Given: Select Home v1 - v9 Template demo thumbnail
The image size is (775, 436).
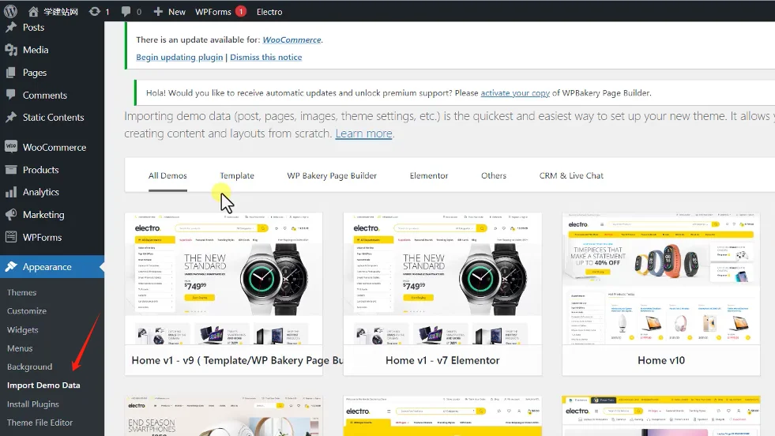Looking at the screenshot, I should coord(224,280).
